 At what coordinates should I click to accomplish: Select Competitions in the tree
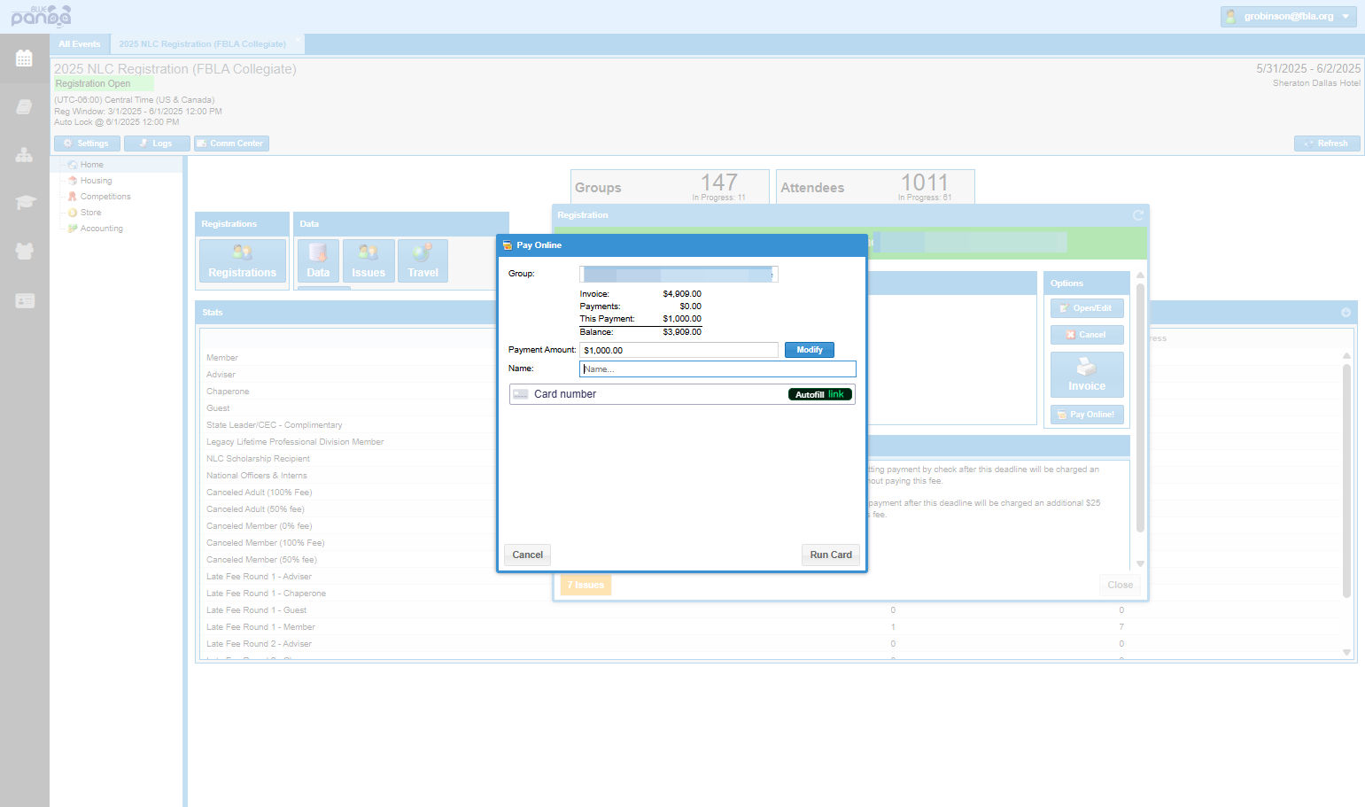coord(105,197)
